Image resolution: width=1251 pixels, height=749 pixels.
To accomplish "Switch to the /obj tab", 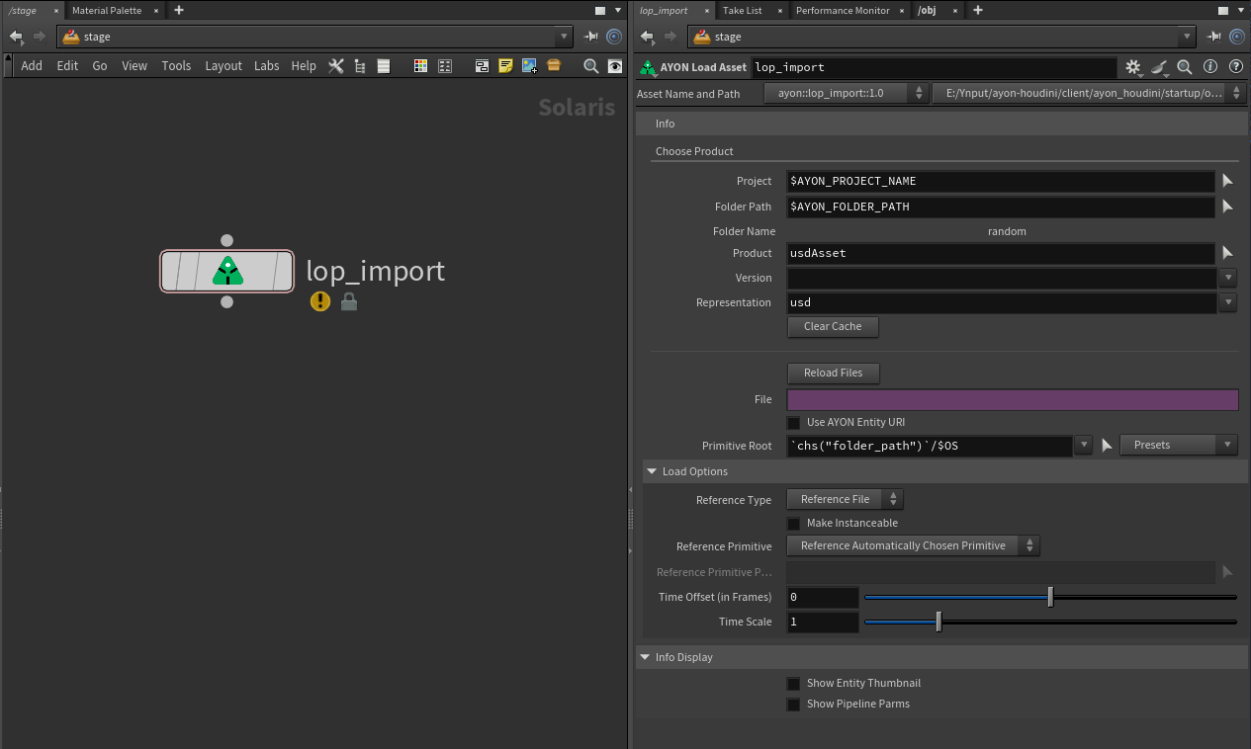I will point(927,10).
